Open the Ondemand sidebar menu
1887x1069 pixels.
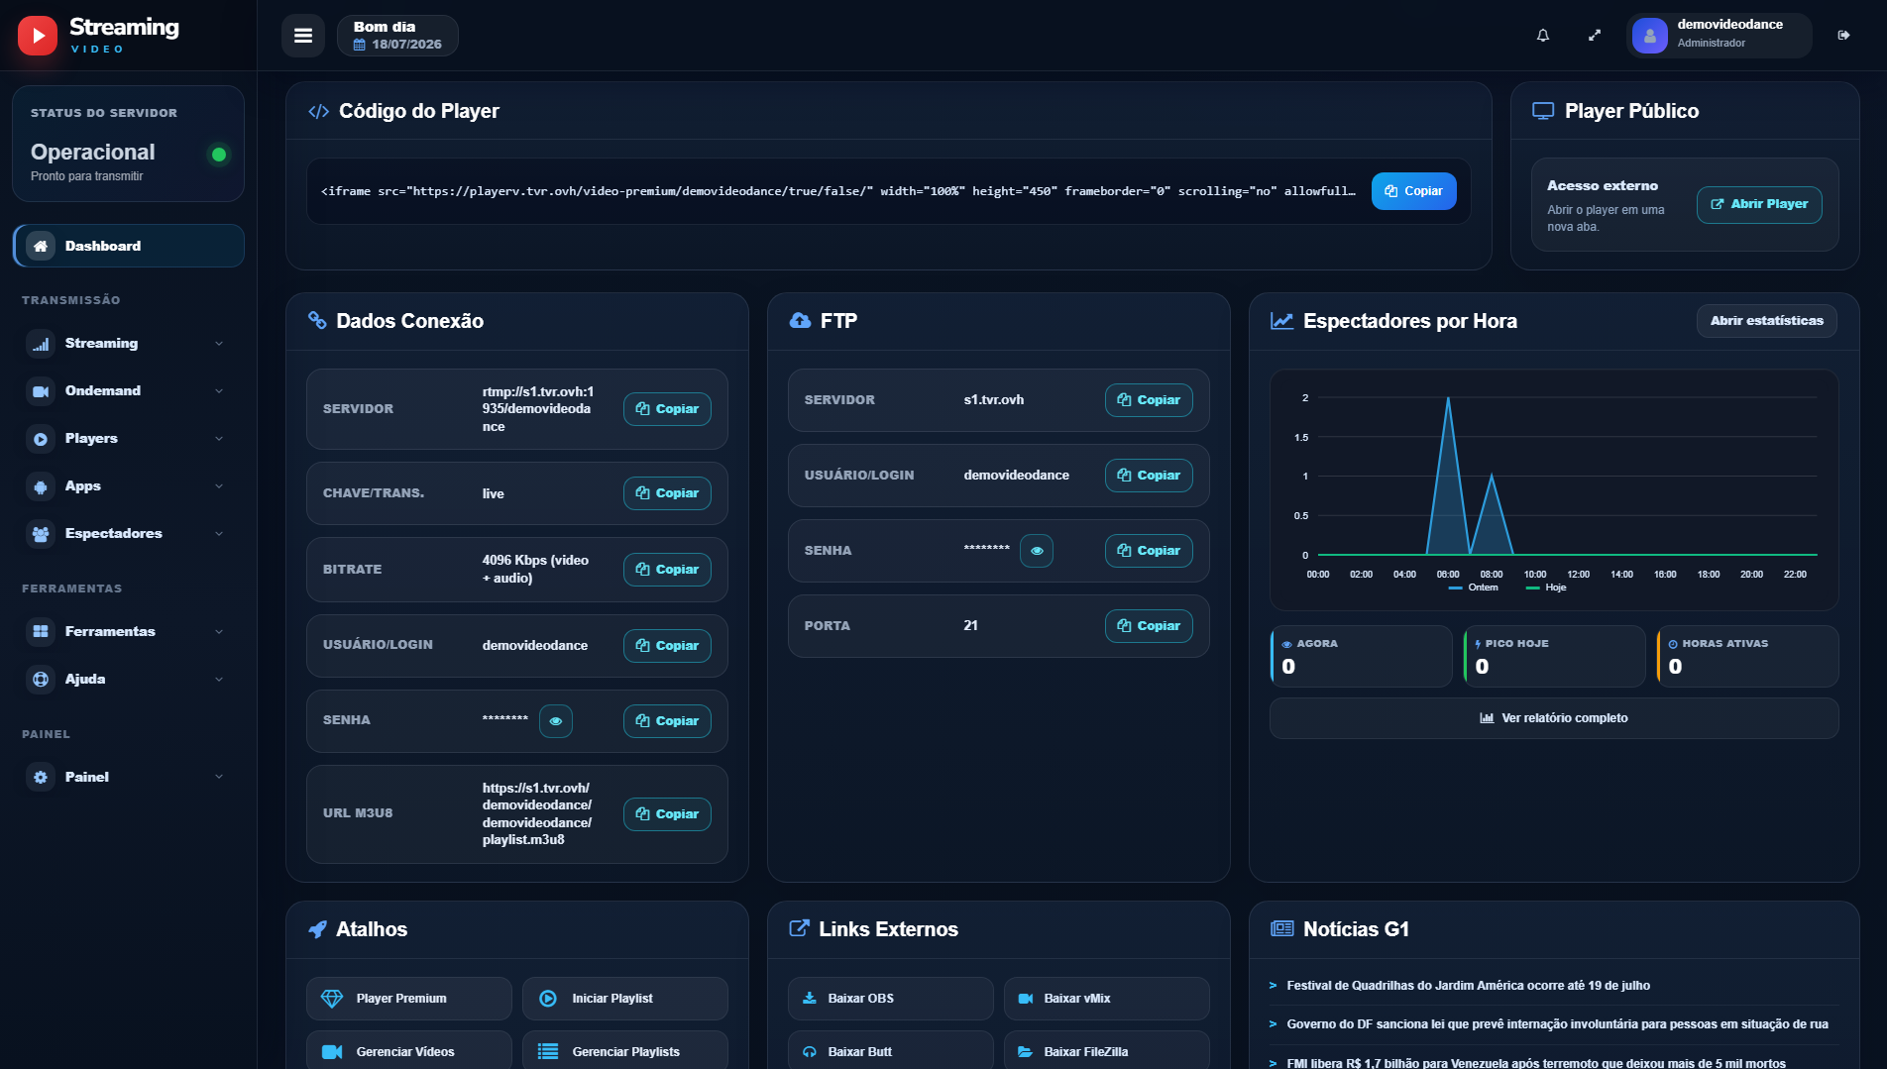tap(129, 390)
